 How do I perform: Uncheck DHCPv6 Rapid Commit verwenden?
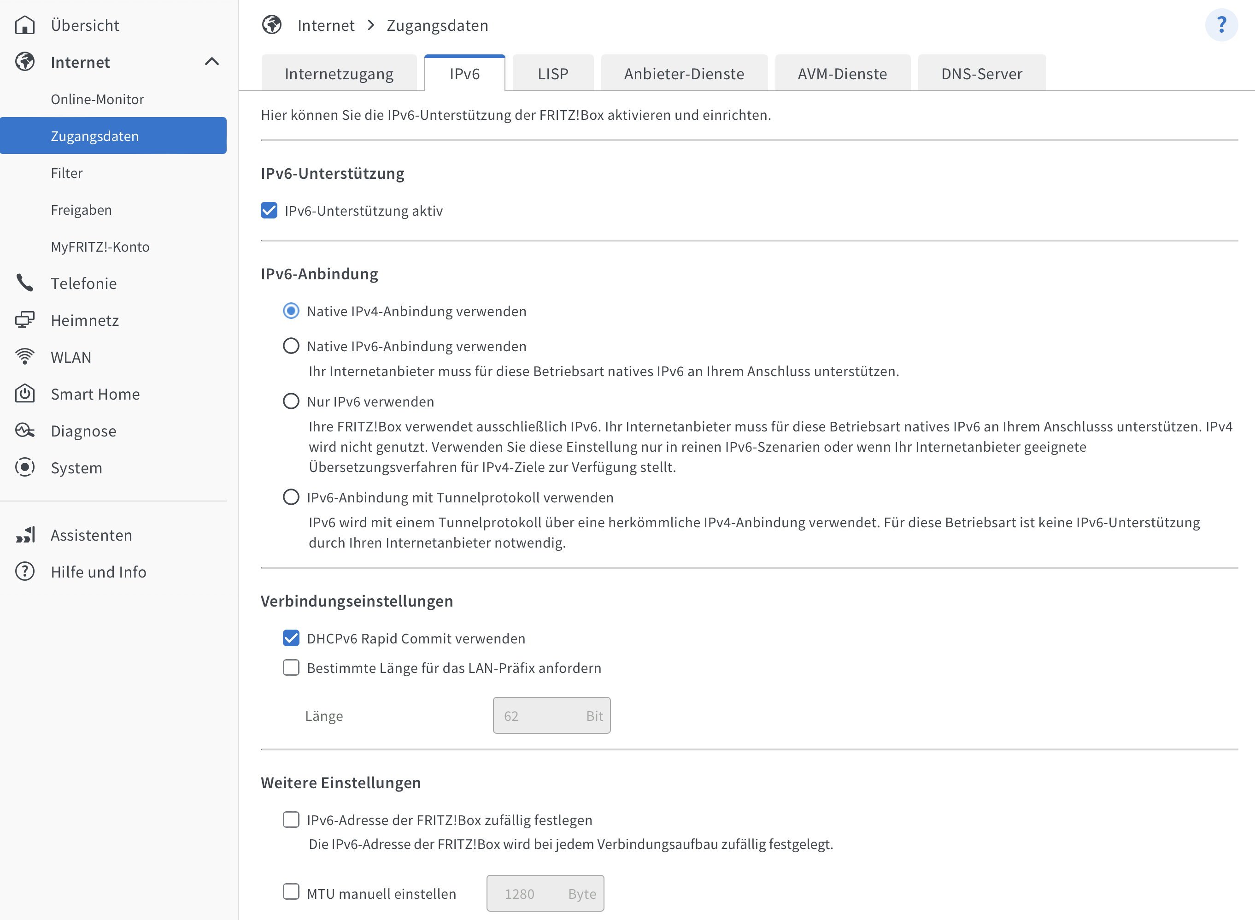coord(291,638)
